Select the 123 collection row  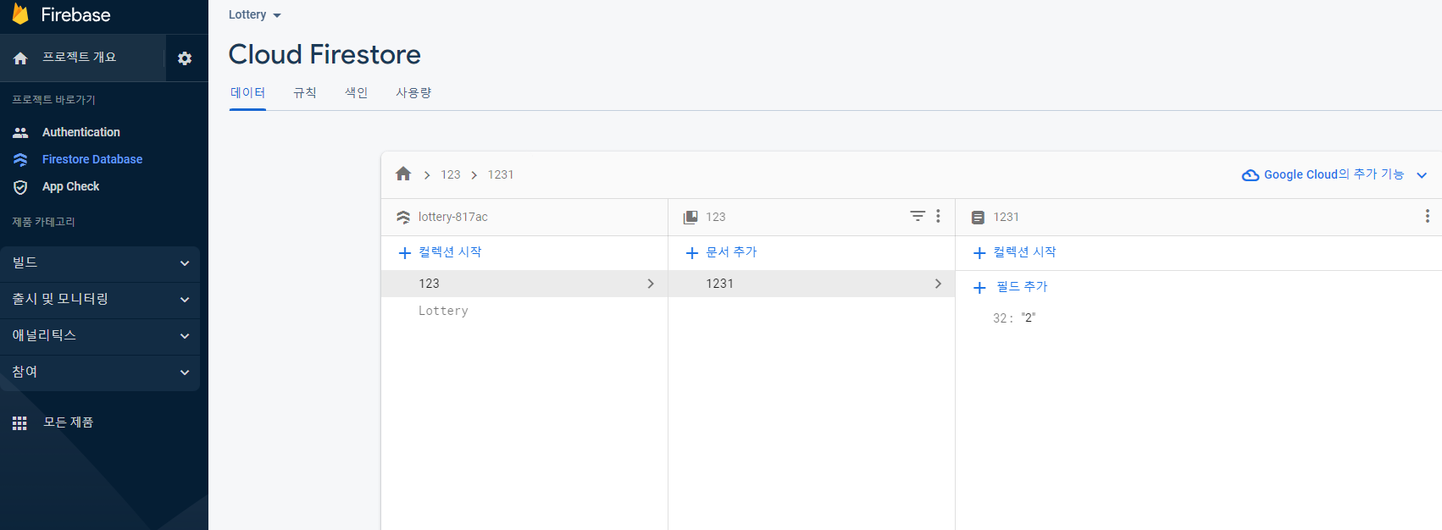(x=524, y=284)
